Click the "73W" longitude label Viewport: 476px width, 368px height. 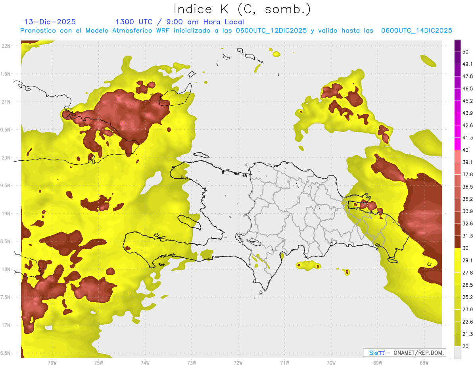pos(192,362)
